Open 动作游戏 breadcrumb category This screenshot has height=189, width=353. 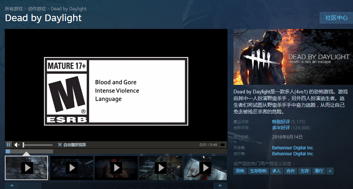coord(37,9)
